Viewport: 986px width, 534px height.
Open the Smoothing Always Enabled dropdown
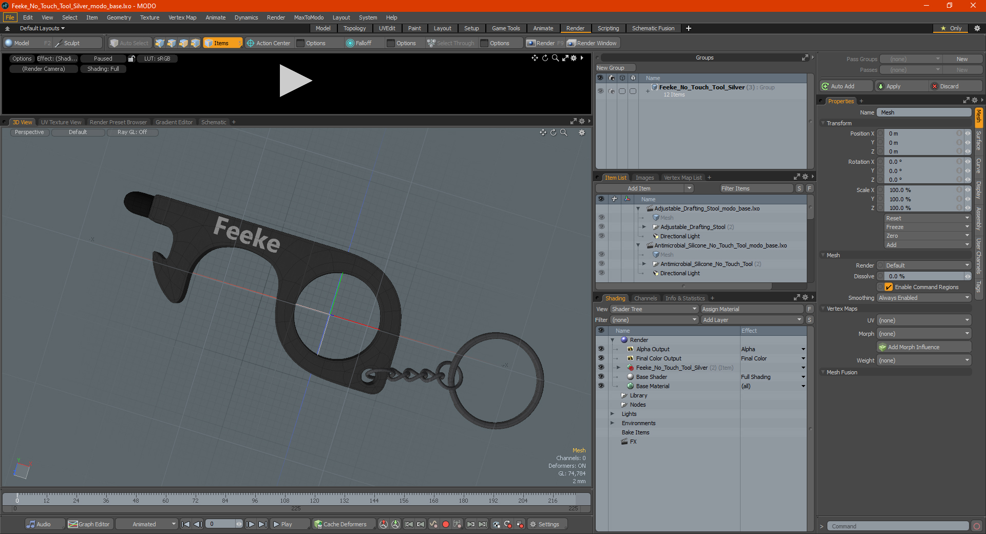(x=924, y=298)
